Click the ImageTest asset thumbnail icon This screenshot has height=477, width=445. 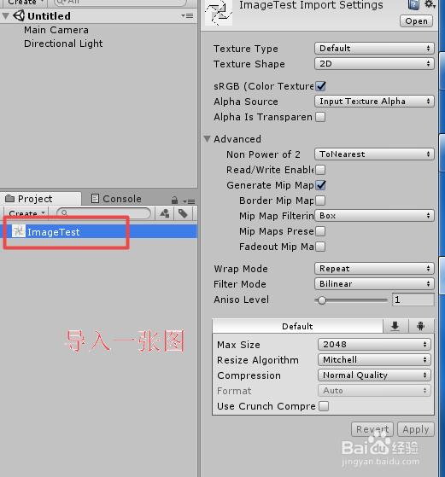(19, 231)
